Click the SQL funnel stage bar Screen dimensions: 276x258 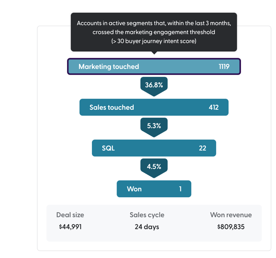(x=154, y=148)
